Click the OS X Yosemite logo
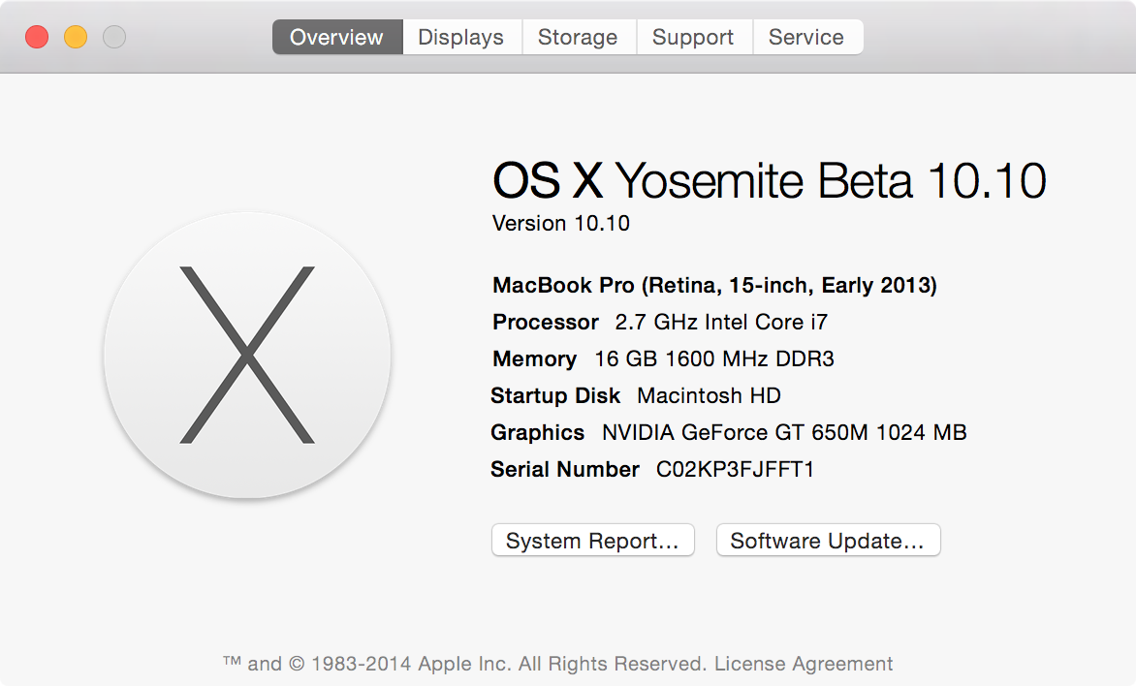This screenshot has height=686, width=1136. pos(247,355)
